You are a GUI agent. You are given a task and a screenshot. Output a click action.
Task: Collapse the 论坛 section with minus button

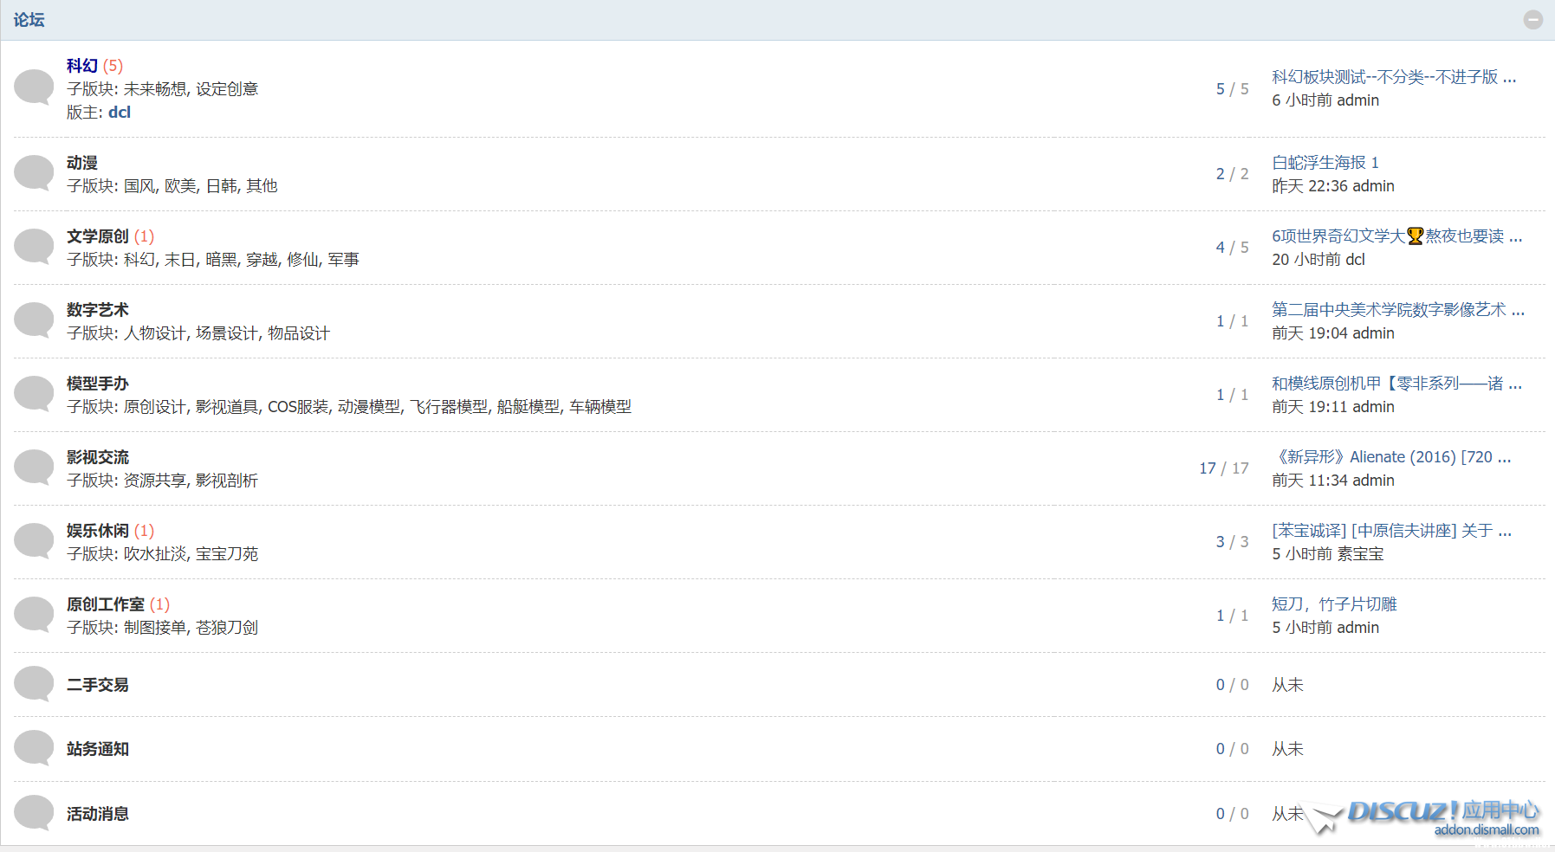click(x=1532, y=20)
